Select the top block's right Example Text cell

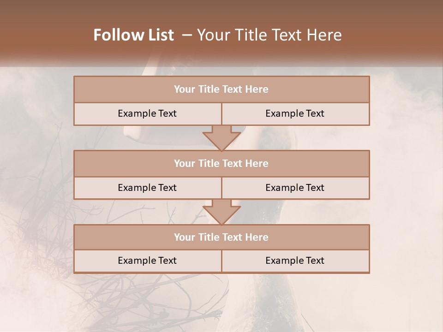click(x=295, y=114)
